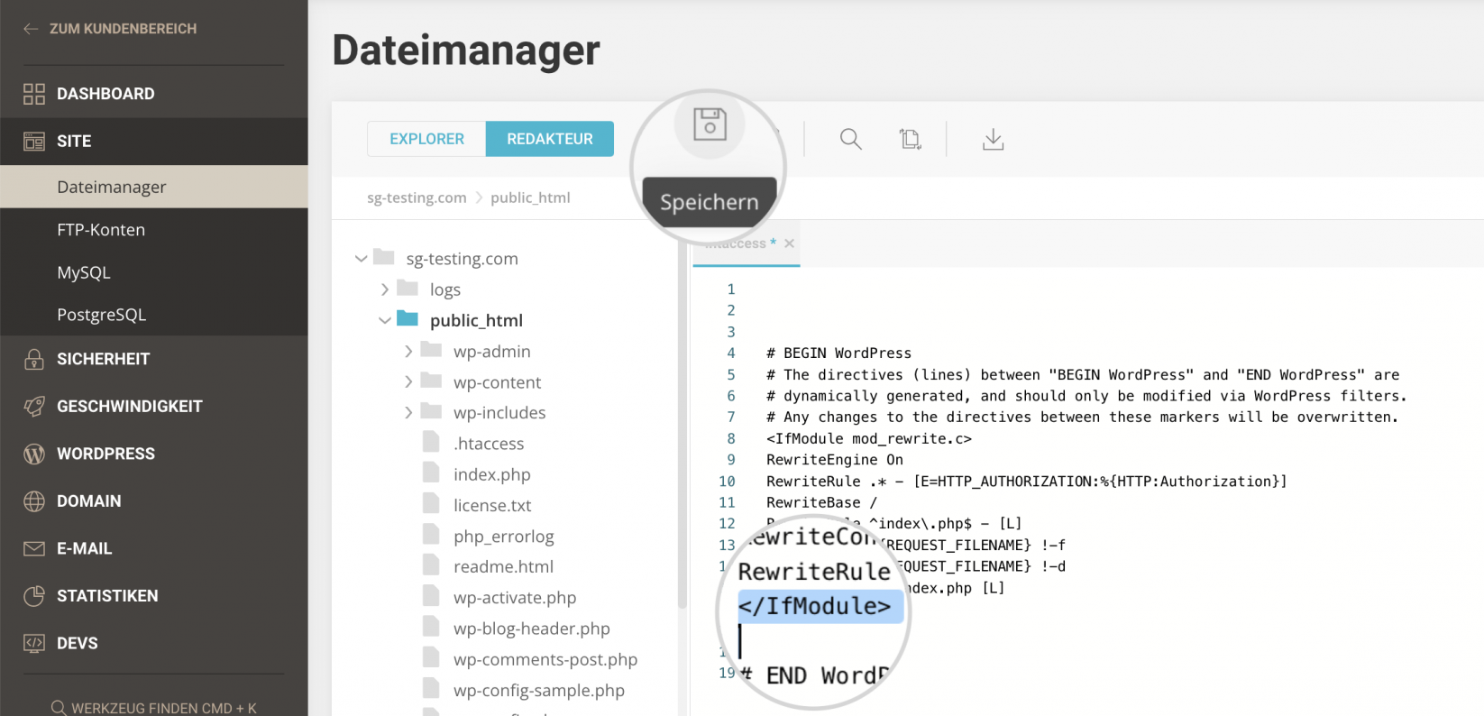Click public_html in the breadcrumb
The width and height of the screenshot is (1484, 716).
[530, 197]
